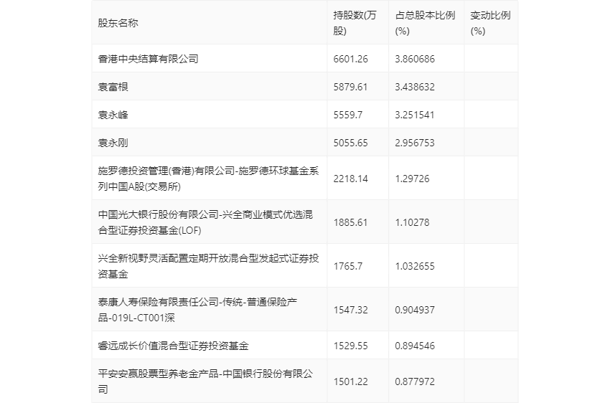Click the ratio 0.904937

tap(415, 310)
